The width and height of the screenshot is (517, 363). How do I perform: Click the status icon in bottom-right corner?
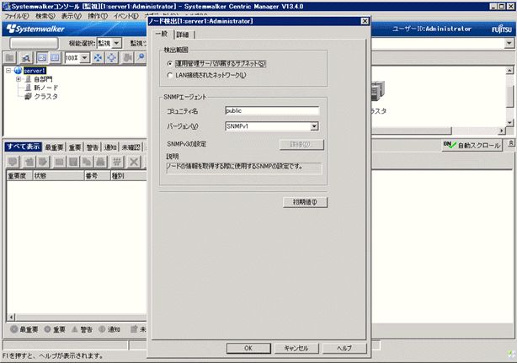512,355
